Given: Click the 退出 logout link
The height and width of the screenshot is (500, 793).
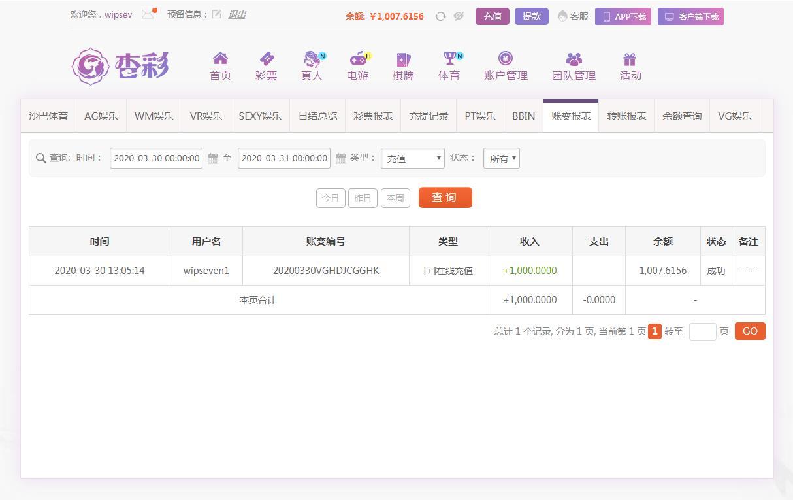Looking at the screenshot, I should tap(236, 14).
